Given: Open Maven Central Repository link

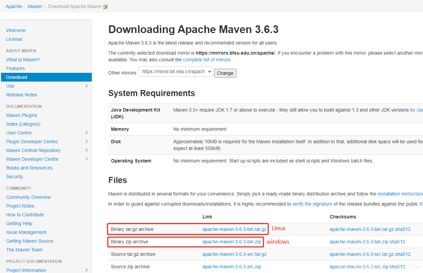Looking at the screenshot, I should pos(33,150).
